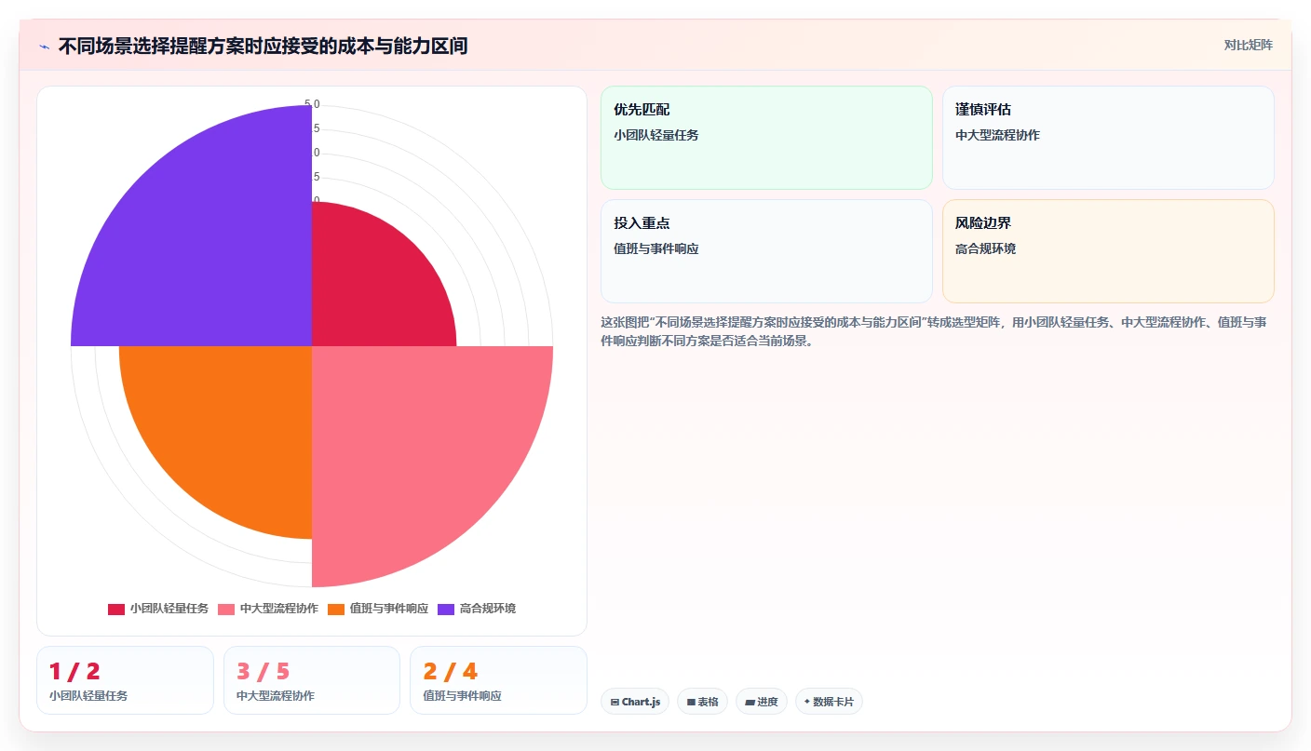Click the 高合规环境 text in 风险边界 card

[x=985, y=248]
